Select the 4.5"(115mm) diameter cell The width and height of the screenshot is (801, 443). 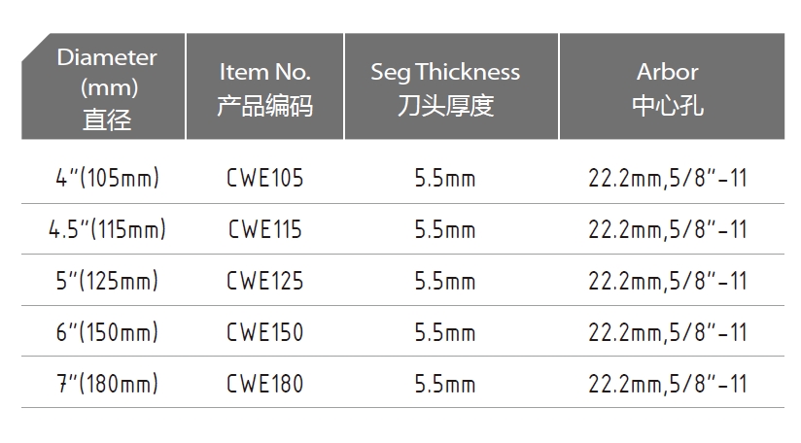click(x=107, y=229)
